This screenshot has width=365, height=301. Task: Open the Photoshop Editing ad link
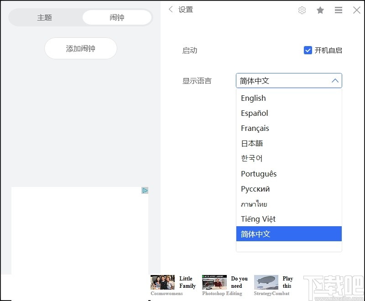click(x=222, y=294)
